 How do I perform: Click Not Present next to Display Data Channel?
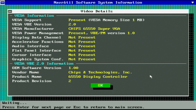tap(82, 37)
